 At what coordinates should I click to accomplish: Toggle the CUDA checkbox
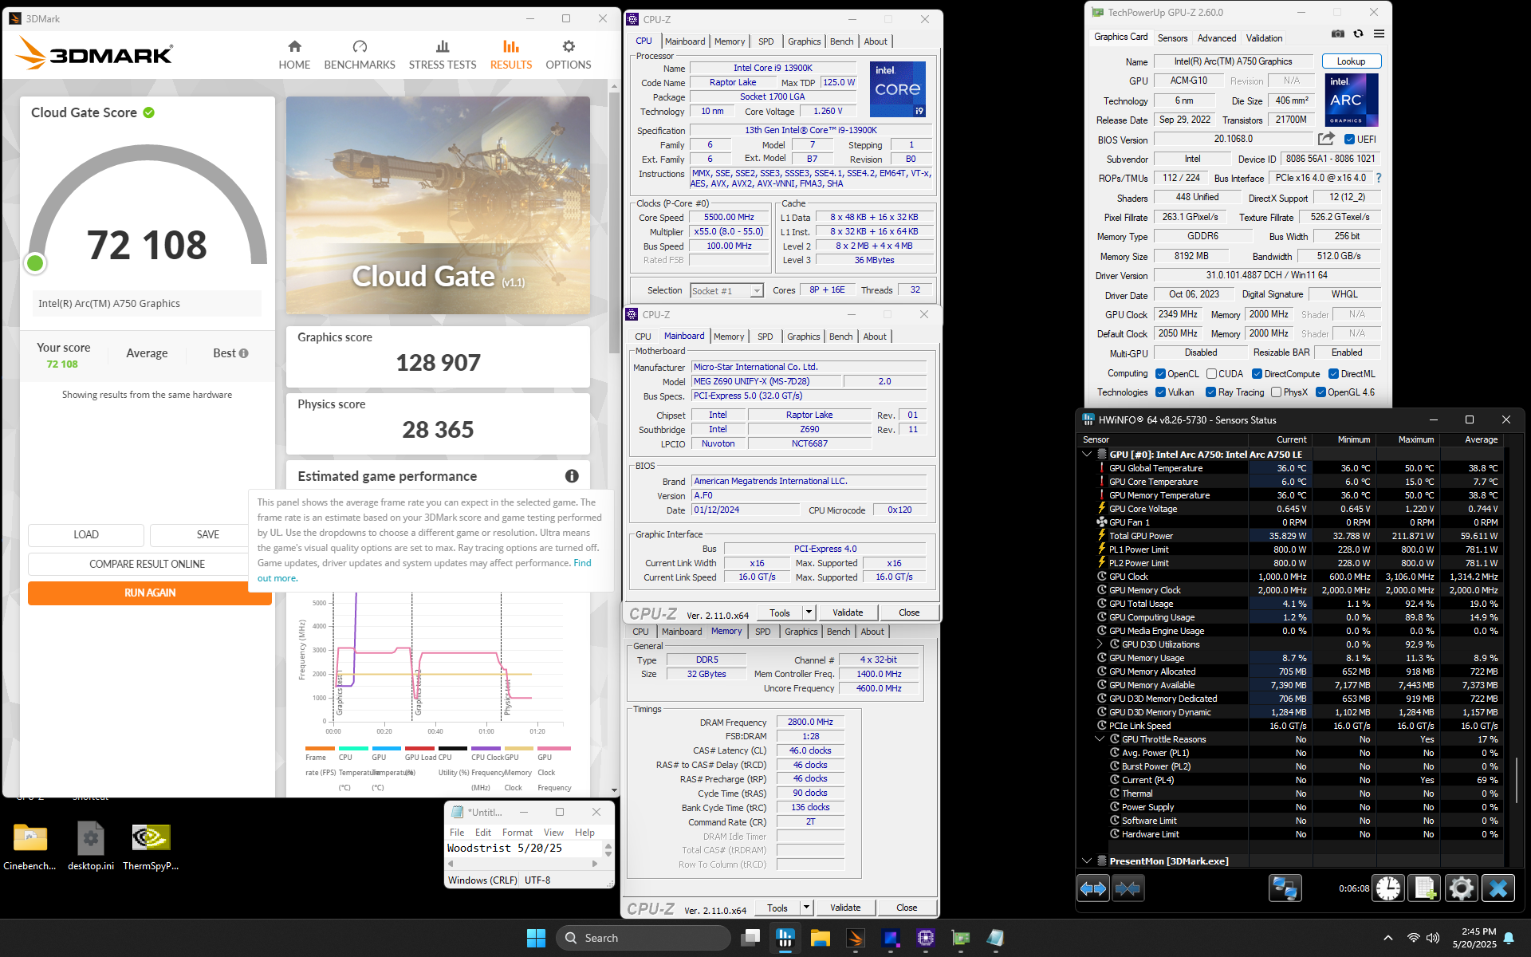[1211, 374]
